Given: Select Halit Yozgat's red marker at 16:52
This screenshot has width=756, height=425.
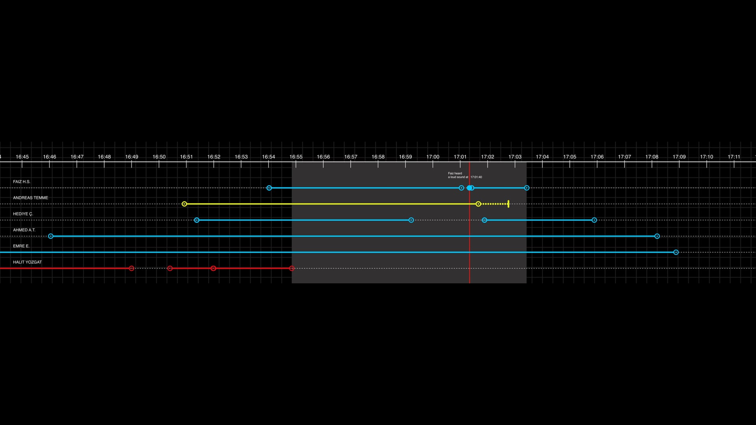Looking at the screenshot, I should 213,268.
